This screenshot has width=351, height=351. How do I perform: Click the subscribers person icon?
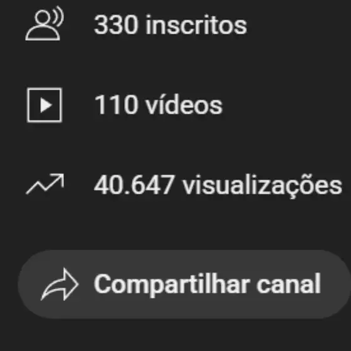[x=45, y=24]
